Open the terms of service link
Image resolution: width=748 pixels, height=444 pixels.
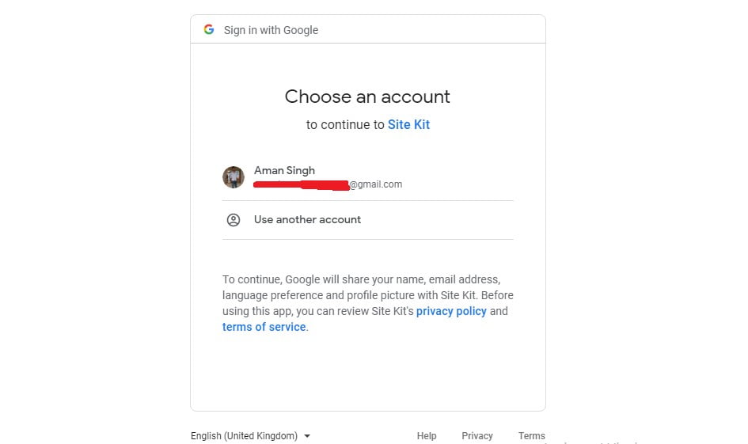click(x=264, y=327)
